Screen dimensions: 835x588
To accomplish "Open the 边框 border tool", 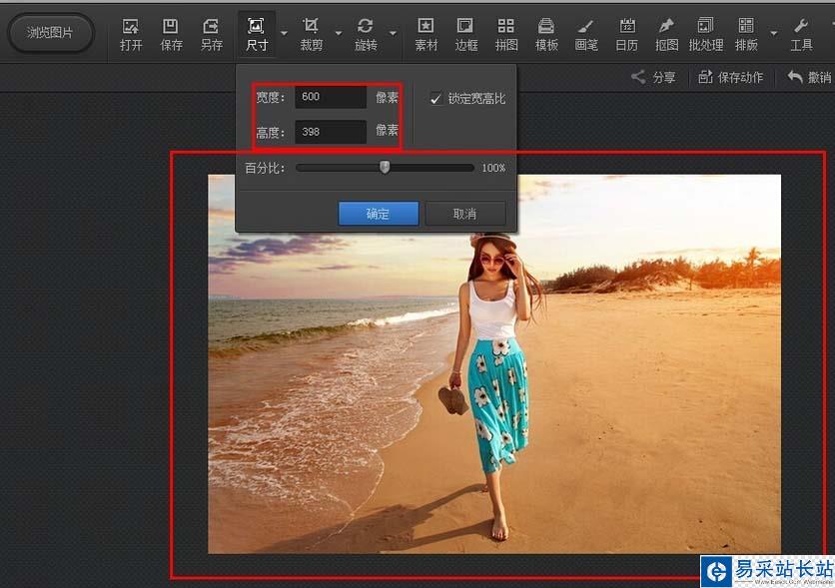I will 466,35.
